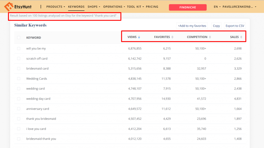
Task: Sort table by Views arrow icon
Action: (x=139, y=37)
